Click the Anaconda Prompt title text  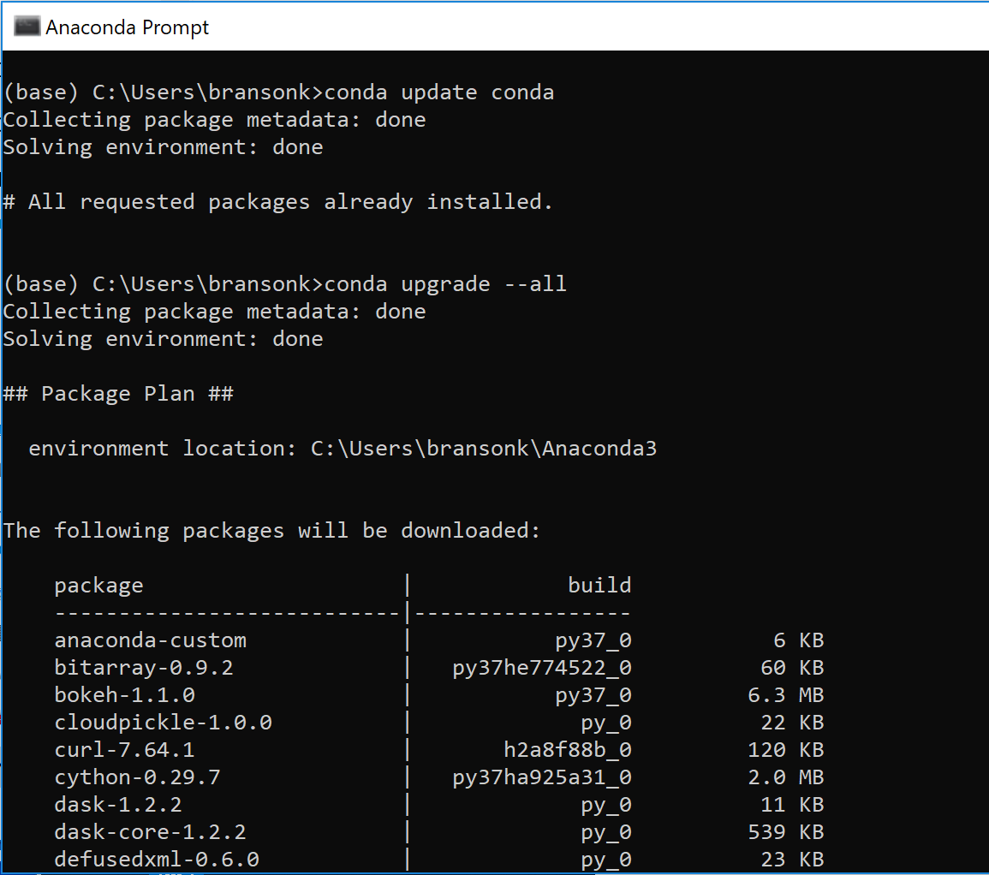127,27
